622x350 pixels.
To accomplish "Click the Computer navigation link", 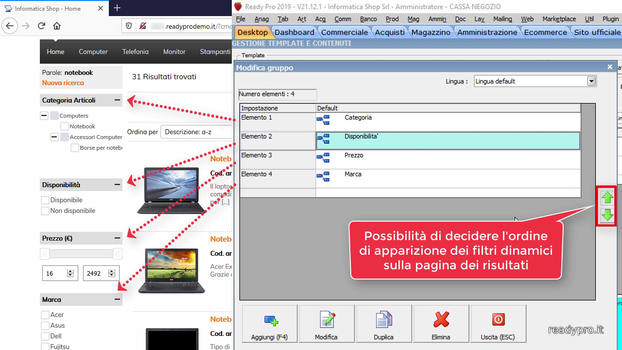I will (x=93, y=52).
